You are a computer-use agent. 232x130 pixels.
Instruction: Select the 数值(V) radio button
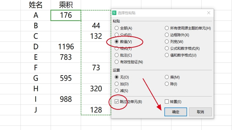coord(117,42)
